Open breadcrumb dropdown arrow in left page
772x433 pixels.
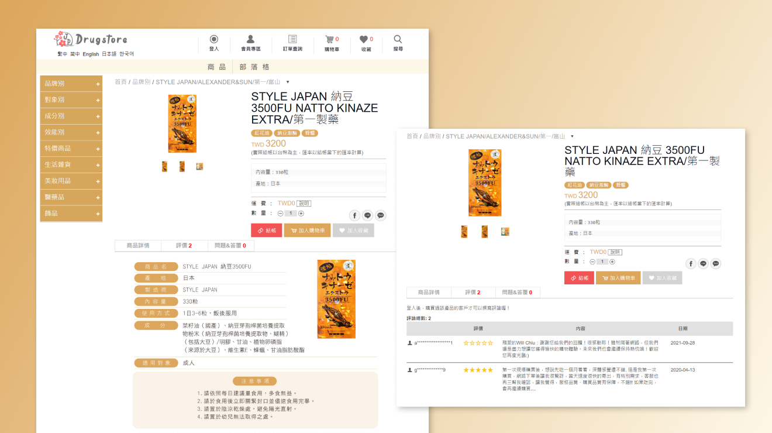click(288, 82)
